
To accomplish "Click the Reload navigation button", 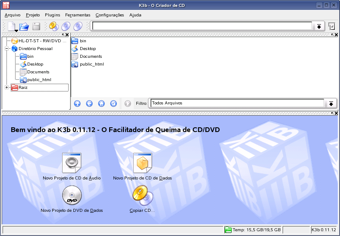I will click(113, 104).
